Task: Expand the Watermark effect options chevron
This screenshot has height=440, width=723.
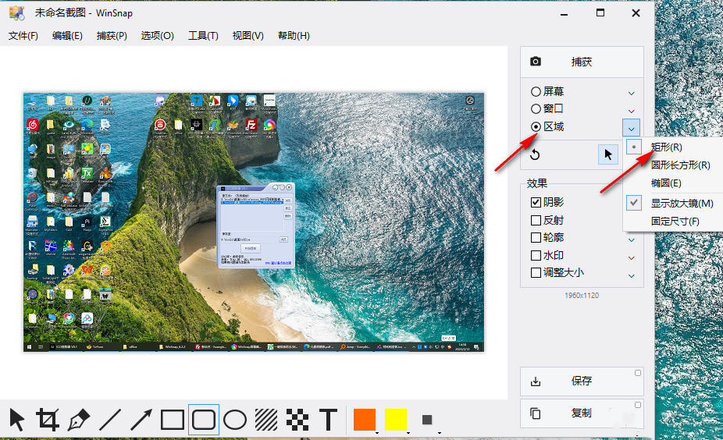Action: [x=631, y=258]
